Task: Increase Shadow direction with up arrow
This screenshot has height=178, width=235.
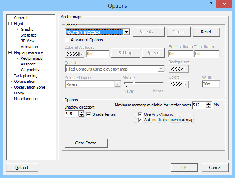Action: (x=81, y=112)
